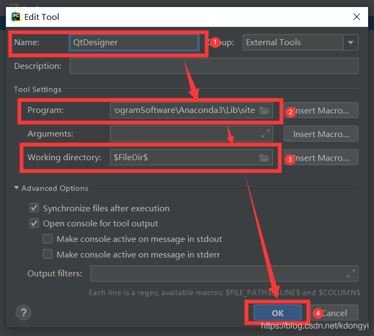This screenshot has height=336, width=374.
Task: Toggle Synchronize files after execution
Action: (x=34, y=208)
